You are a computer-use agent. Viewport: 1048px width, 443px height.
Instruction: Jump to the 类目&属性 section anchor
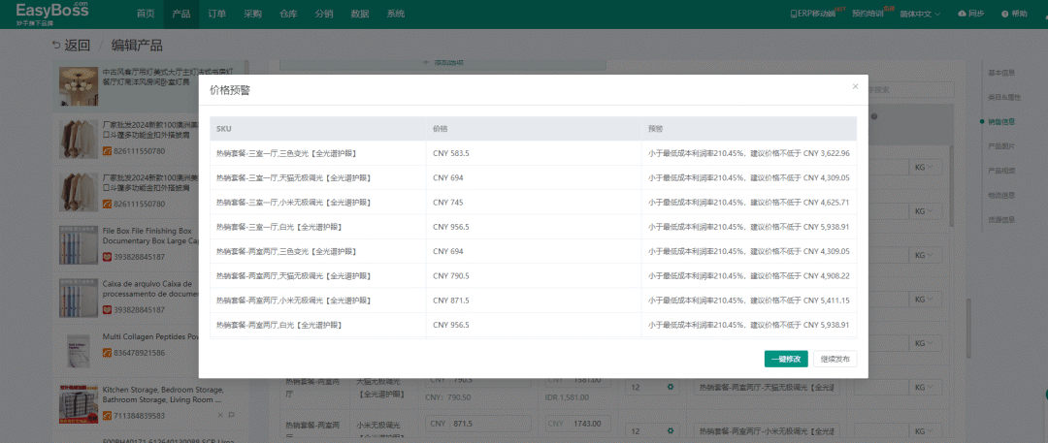1004,97
